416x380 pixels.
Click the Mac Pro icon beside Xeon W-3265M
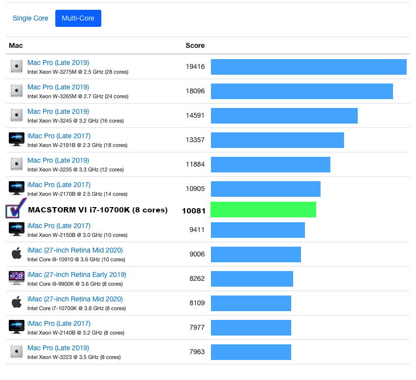pyautogui.click(x=17, y=91)
